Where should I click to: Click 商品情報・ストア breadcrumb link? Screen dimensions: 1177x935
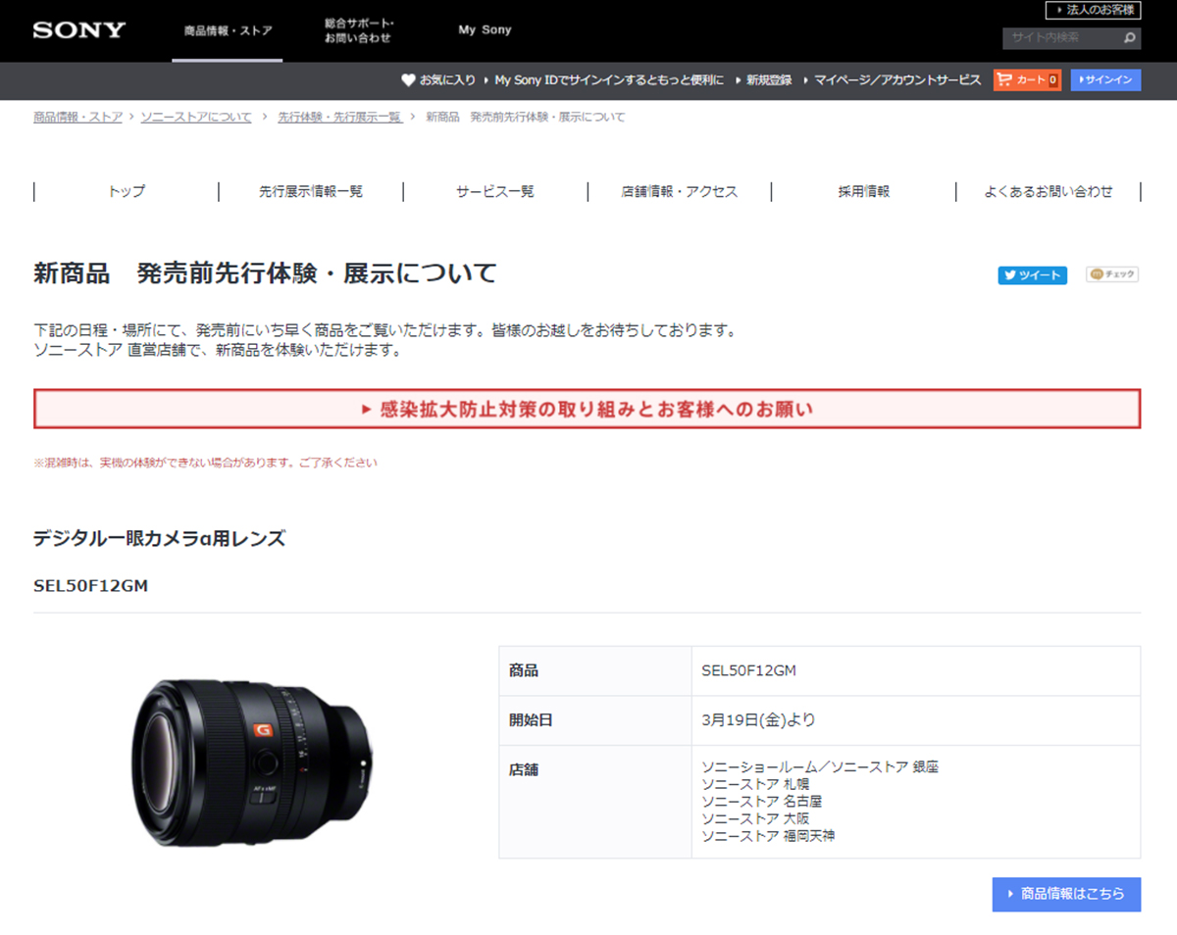coord(78,117)
